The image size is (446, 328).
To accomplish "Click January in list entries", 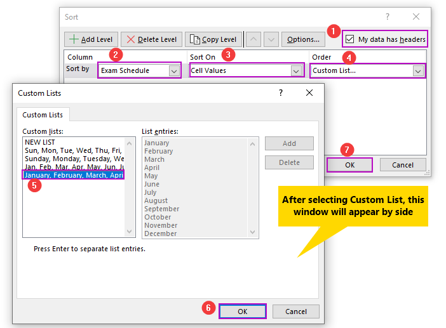I will coord(157,143).
